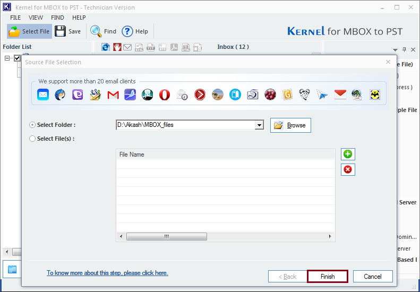Click the orange G client icon
420x292 pixels.
(x=287, y=95)
